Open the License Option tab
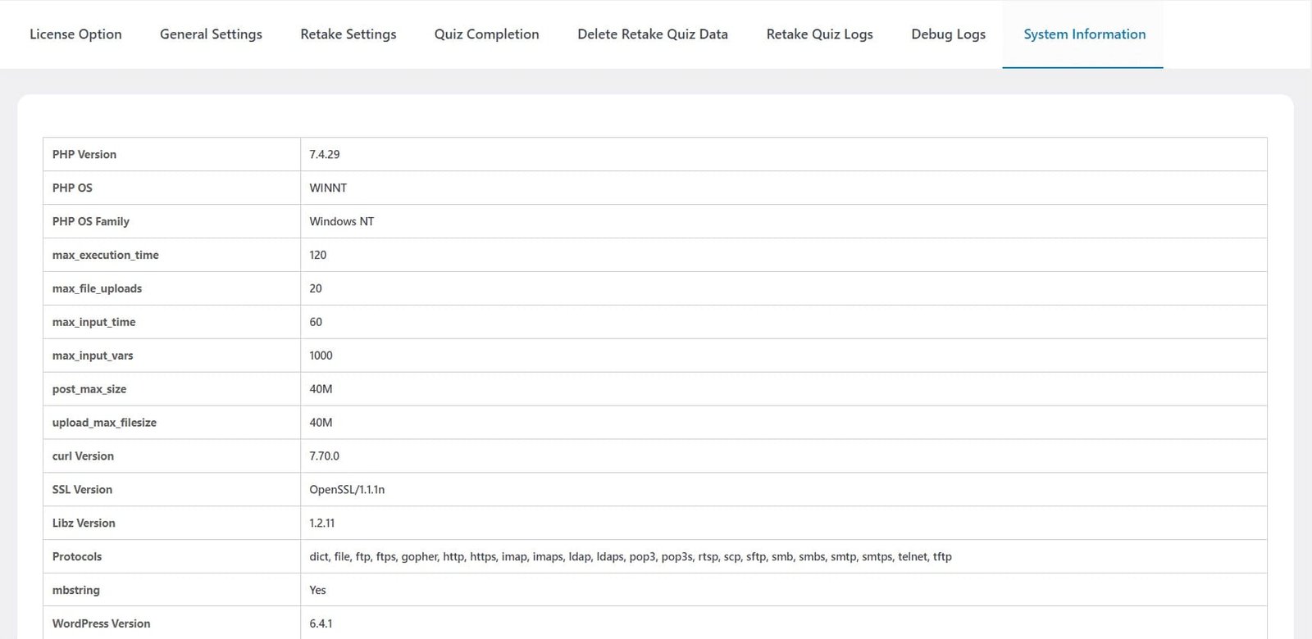The width and height of the screenshot is (1312, 639). tap(75, 34)
